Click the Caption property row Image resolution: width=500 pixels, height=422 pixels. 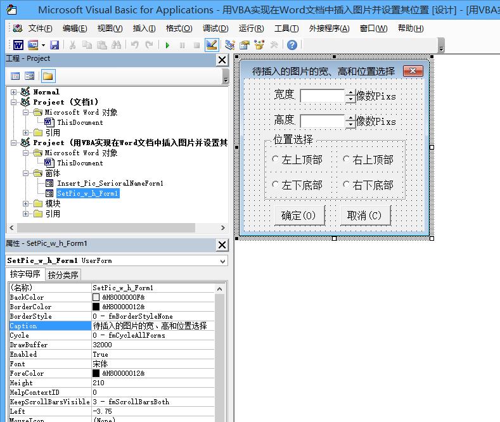(x=112, y=326)
